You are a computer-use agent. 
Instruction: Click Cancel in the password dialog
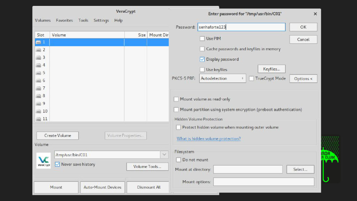click(303, 39)
